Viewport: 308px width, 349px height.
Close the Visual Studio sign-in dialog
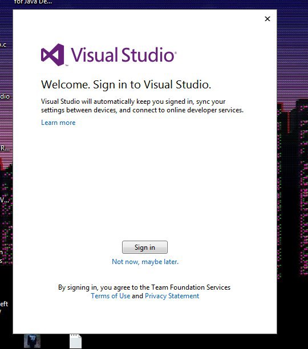point(268,19)
